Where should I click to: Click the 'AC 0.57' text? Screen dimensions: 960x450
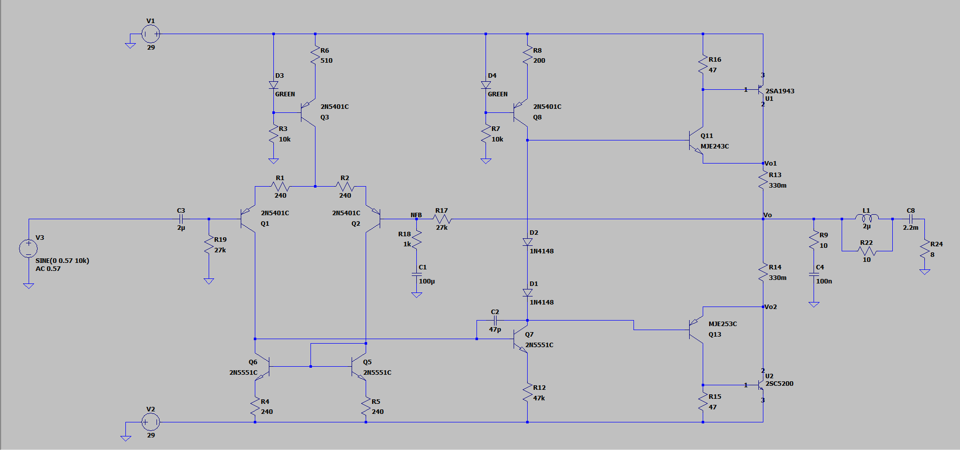click(48, 268)
